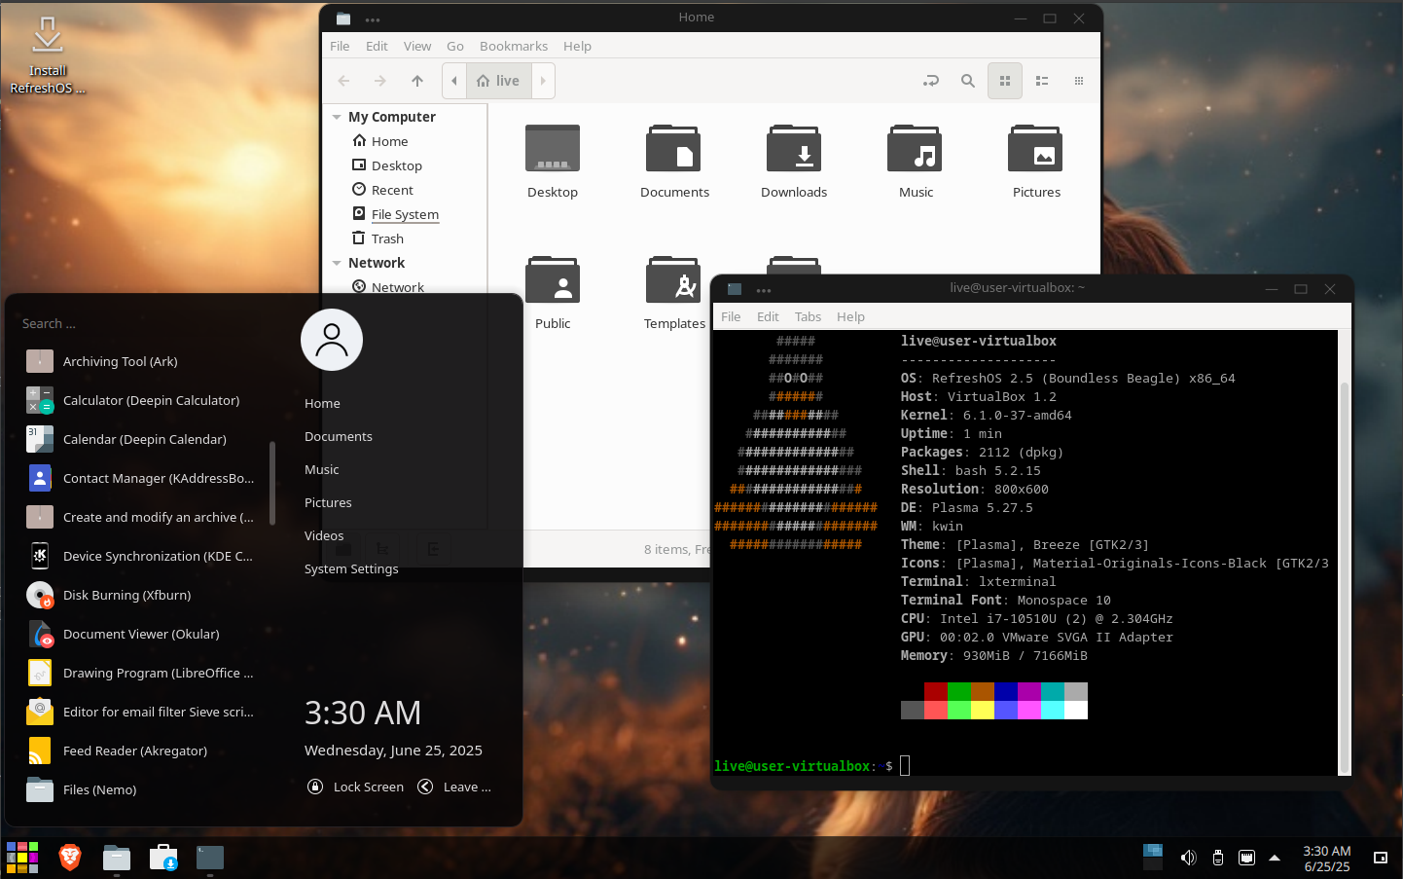Open the File menu in Nemo
1403x879 pixels.
tap(340, 46)
